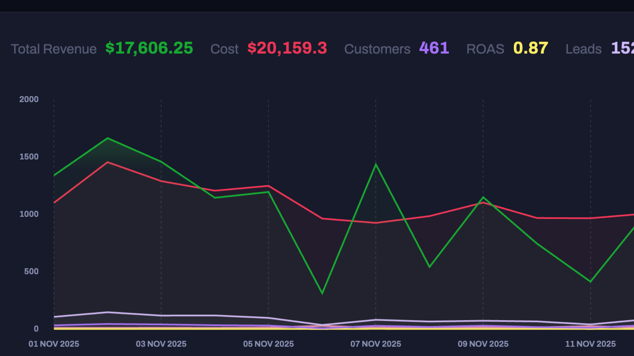The image size is (634, 356).
Task: Click the red $20,159.3 cost value
Action: click(287, 48)
